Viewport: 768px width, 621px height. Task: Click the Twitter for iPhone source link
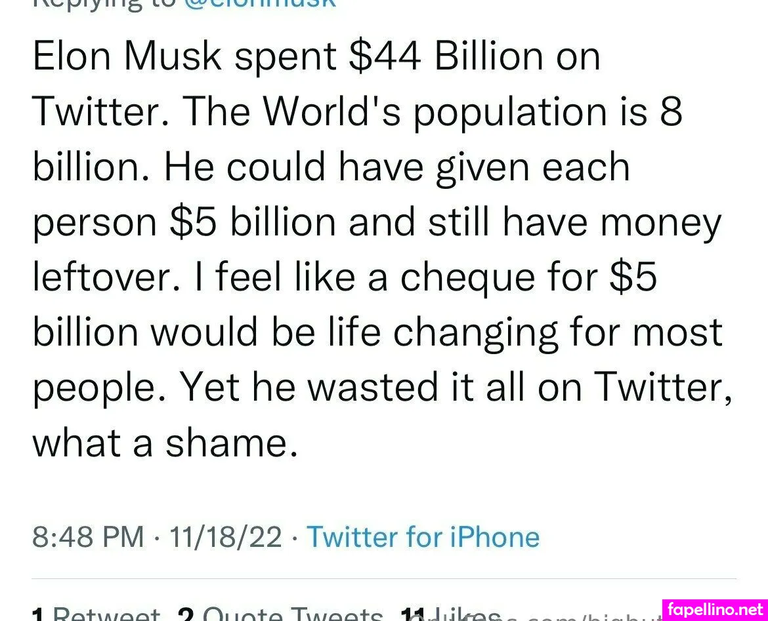[x=423, y=537]
